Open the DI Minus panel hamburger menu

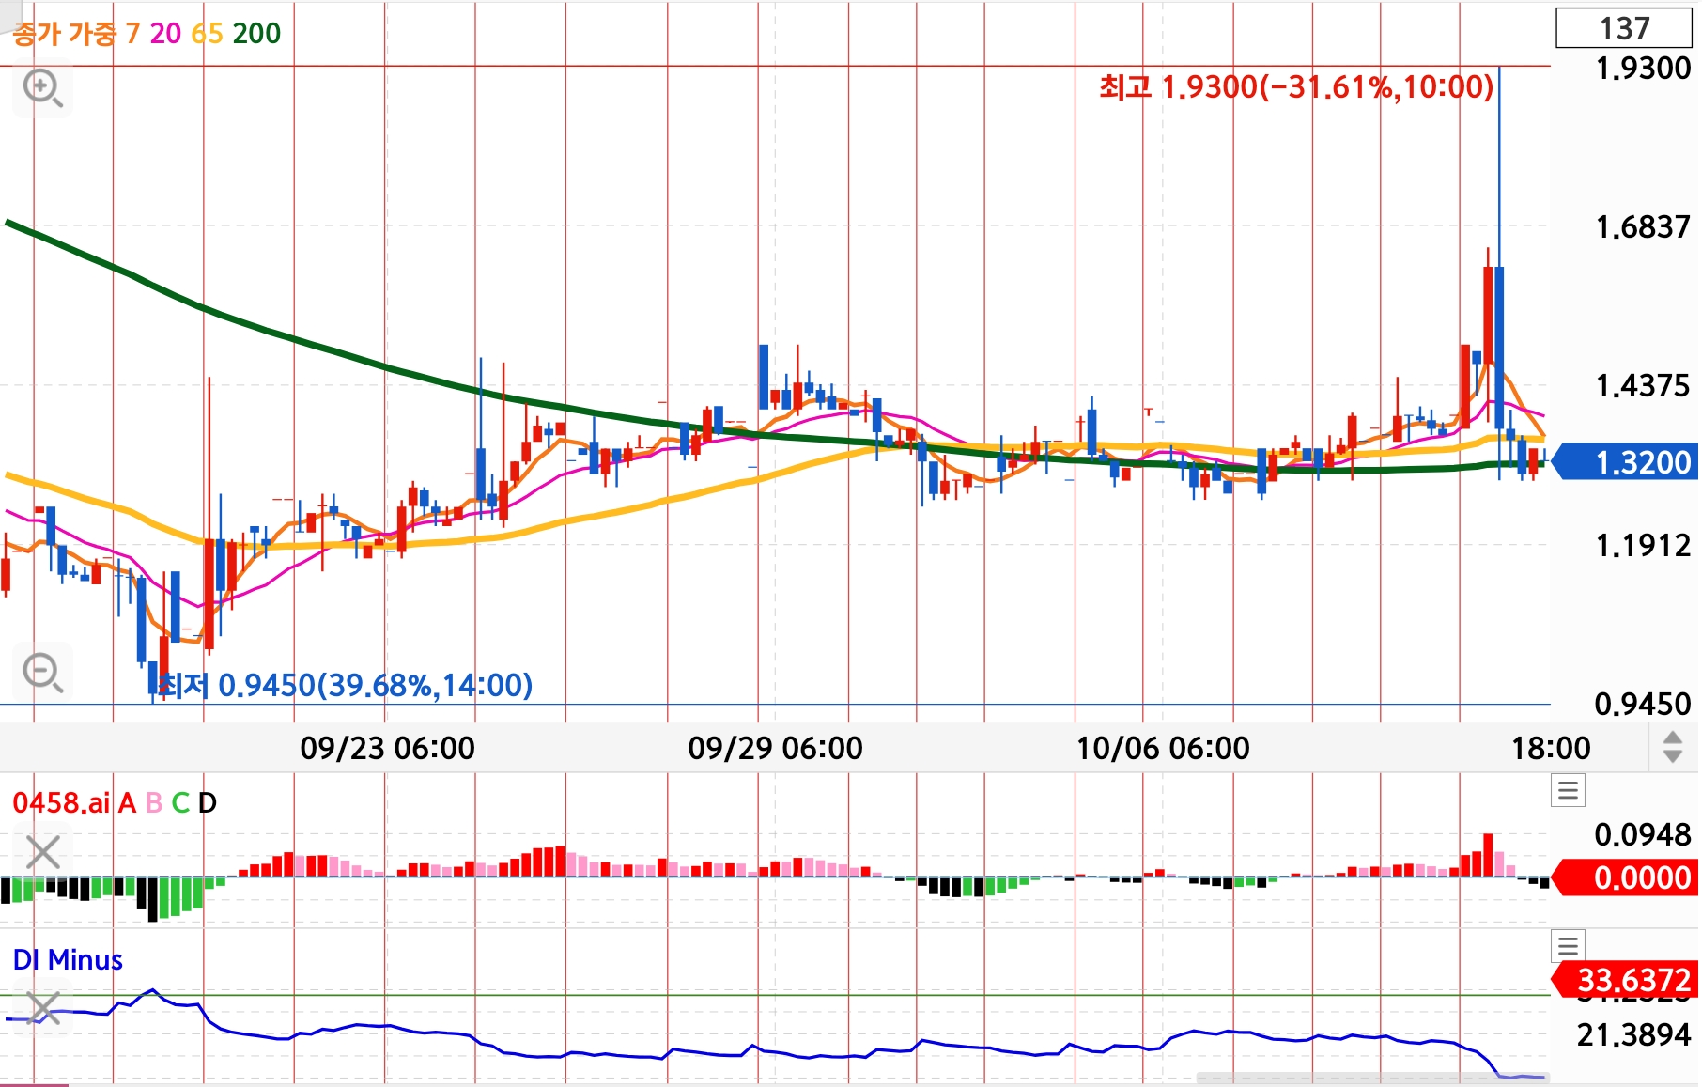(x=1568, y=945)
